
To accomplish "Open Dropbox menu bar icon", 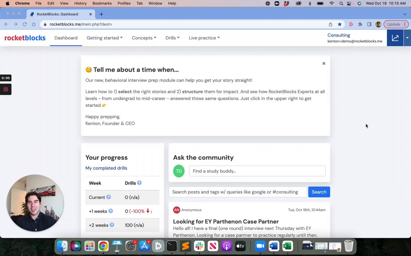I will point(287,3).
